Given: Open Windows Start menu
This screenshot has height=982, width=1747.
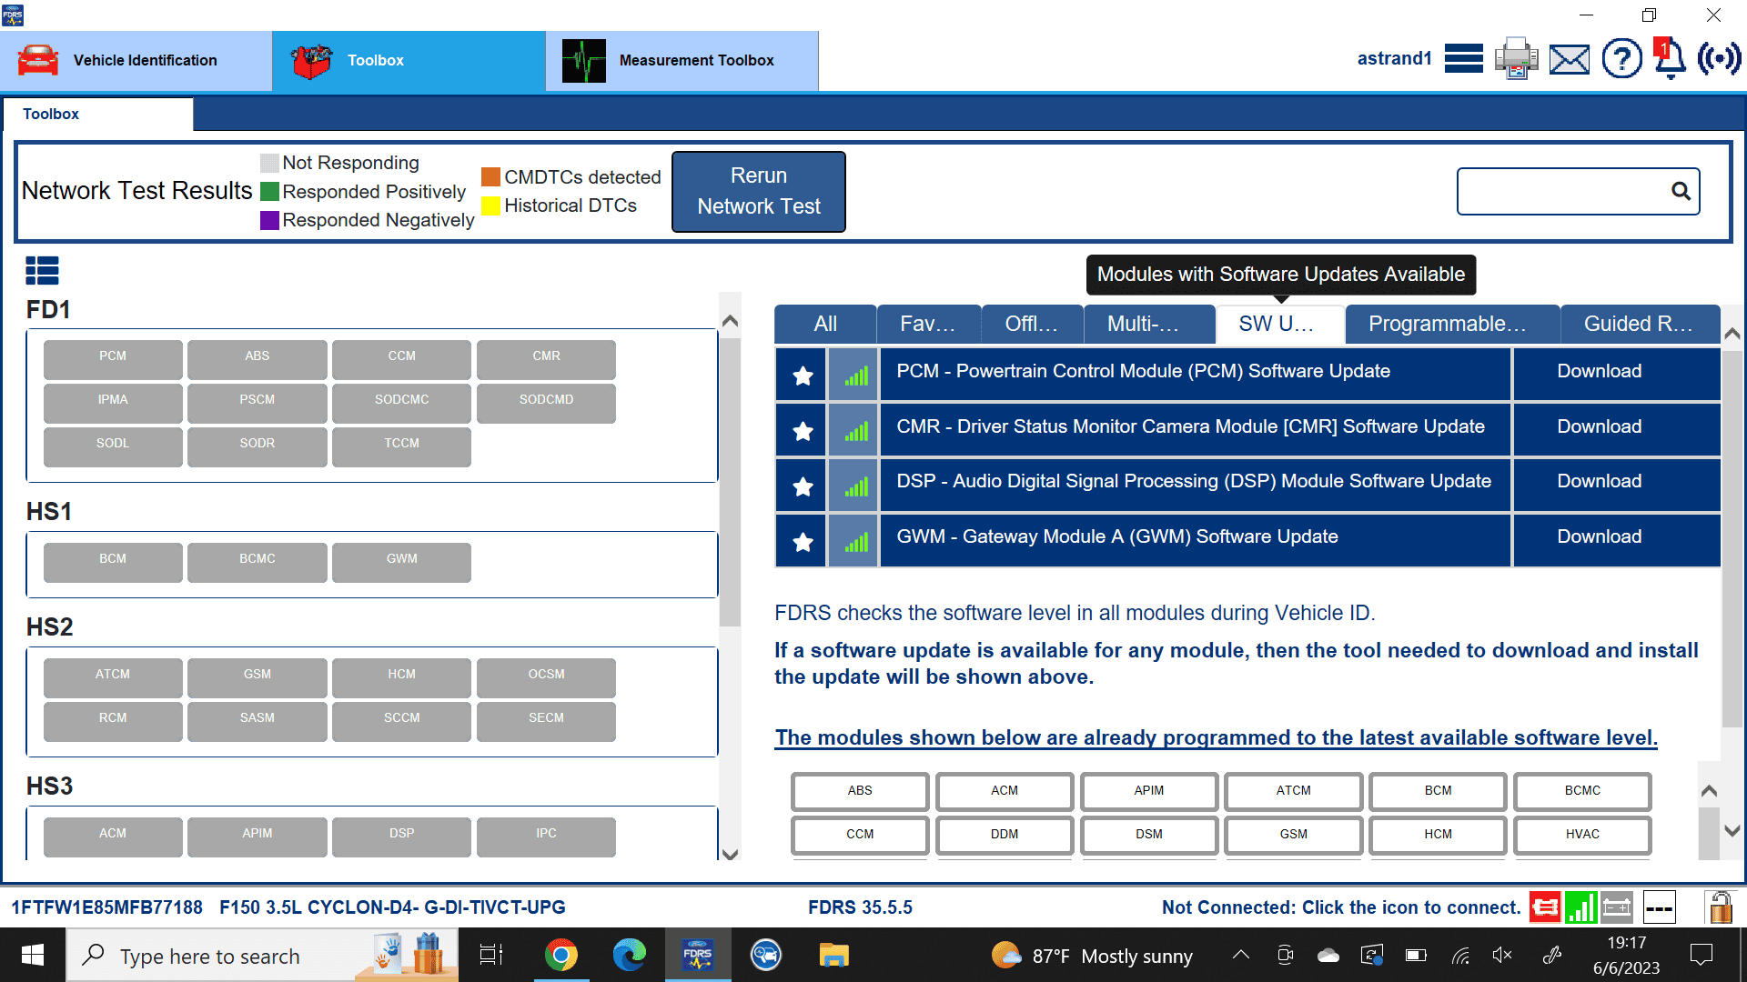Looking at the screenshot, I should point(33,955).
